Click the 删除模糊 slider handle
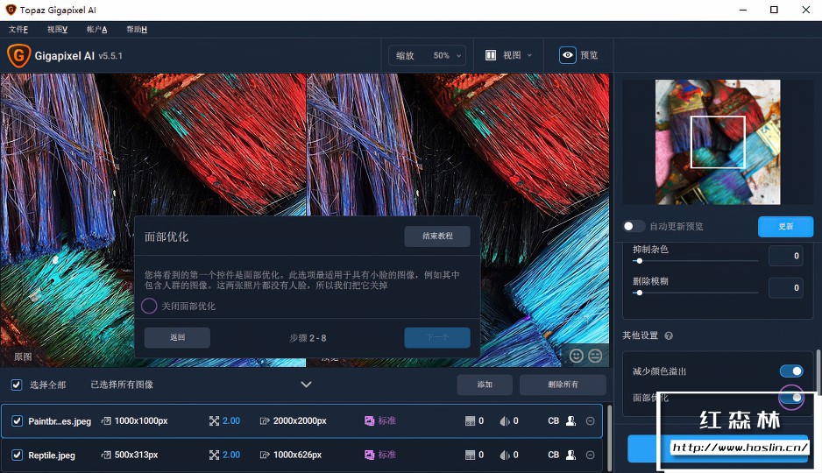The width and height of the screenshot is (822, 473). (639, 293)
